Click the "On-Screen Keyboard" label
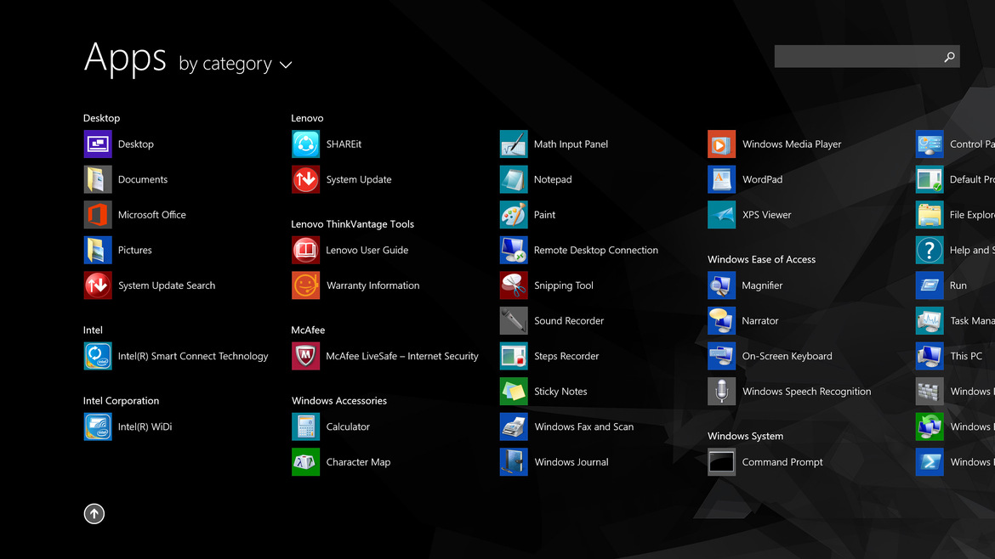The image size is (995, 559). 787,356
